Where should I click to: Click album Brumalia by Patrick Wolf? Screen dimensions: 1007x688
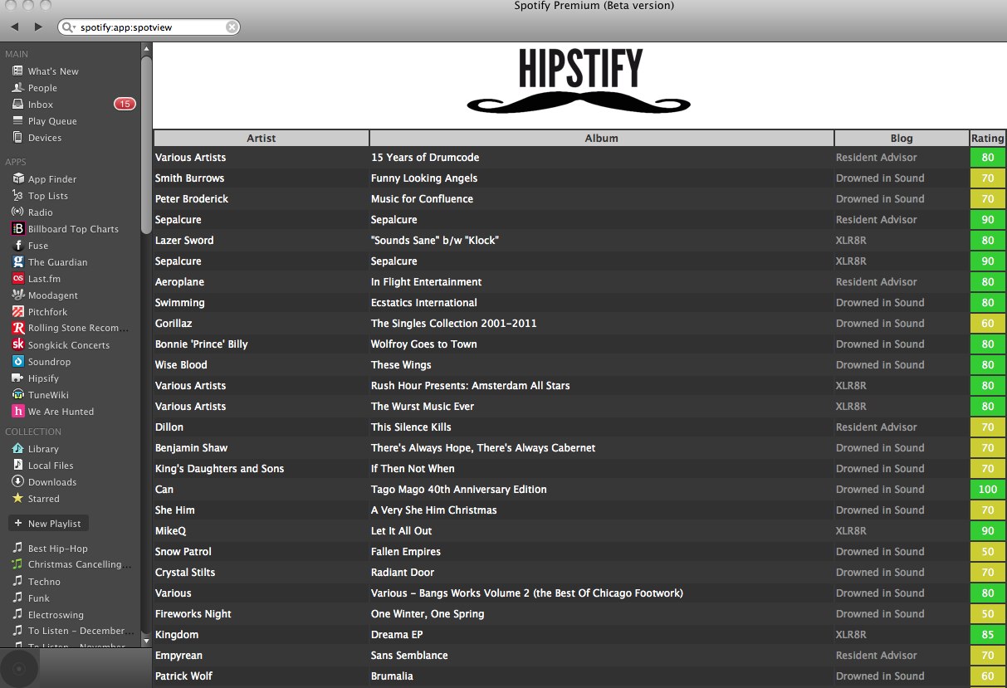click(x=392, y=676)
